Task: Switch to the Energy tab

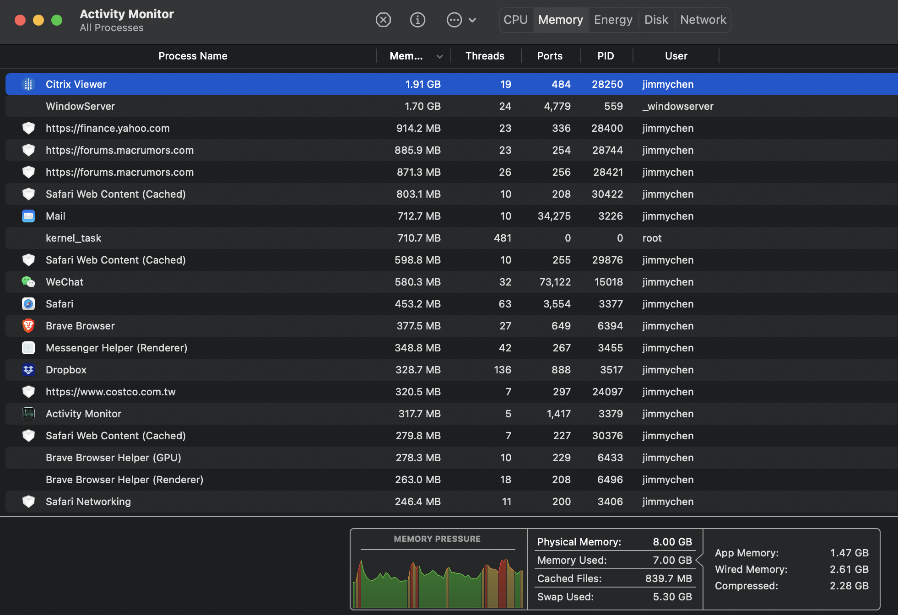Action: click(613, 20)
